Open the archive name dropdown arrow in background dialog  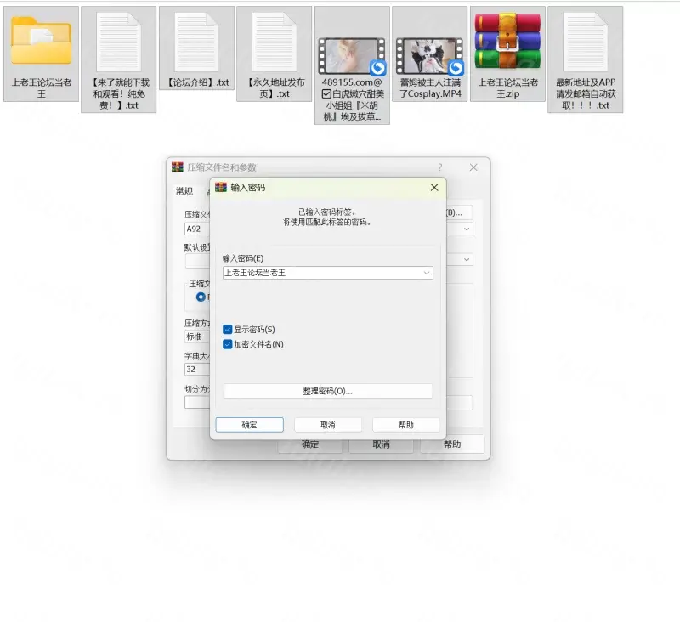pyautogui.click(x=467, y=229)
